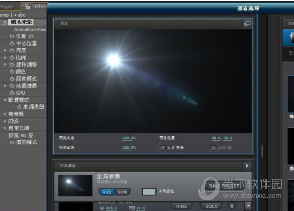
Task: Select the ADD blend mode toggle
Action: [x=107, y=192]
